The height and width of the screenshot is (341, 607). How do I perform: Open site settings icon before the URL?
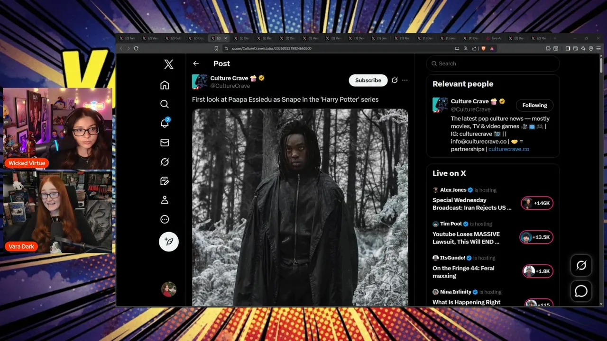point(226,48)
